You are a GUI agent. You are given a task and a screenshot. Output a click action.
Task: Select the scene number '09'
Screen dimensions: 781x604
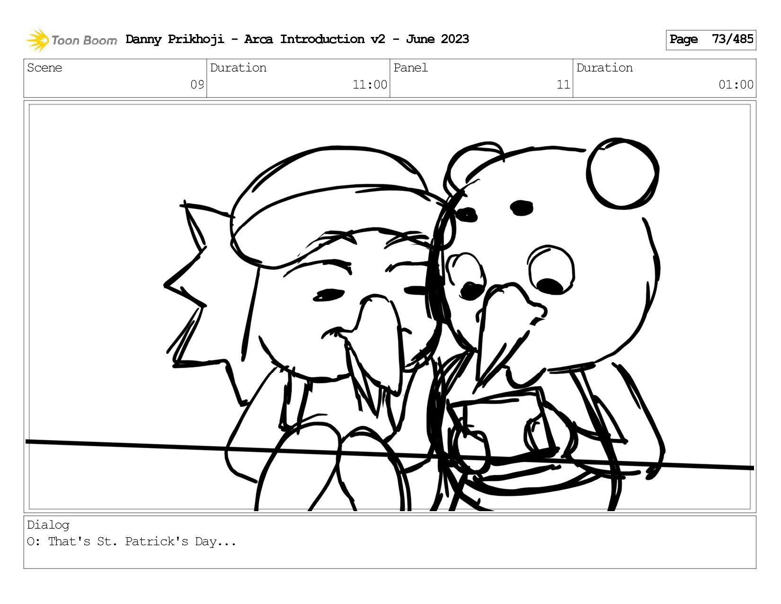[197, 85]
